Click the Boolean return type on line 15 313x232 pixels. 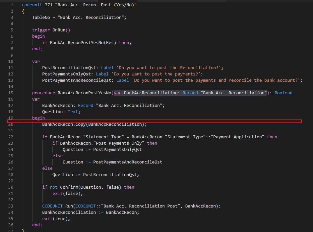coord(283,93)
